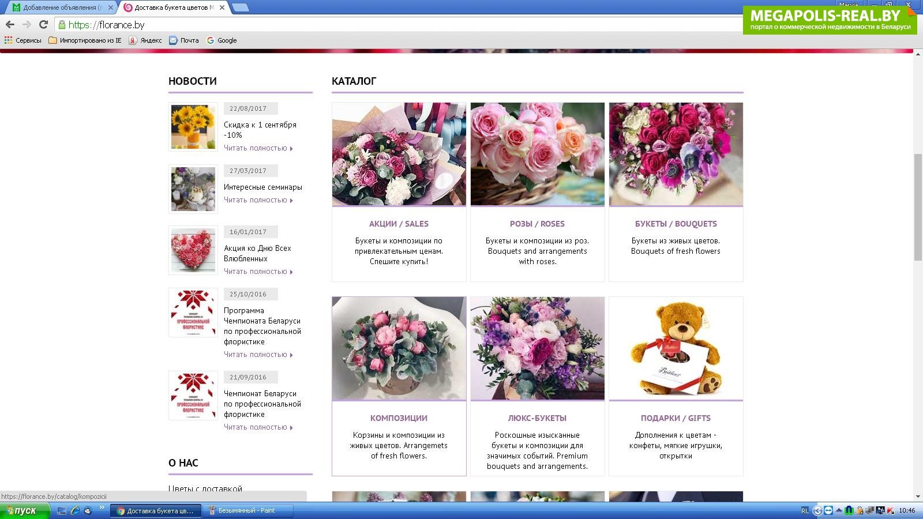This screenshot has width=923, height=519.
Task: Open the АКЦИИ / SALES catalog link
Action: tap(399, 224)
